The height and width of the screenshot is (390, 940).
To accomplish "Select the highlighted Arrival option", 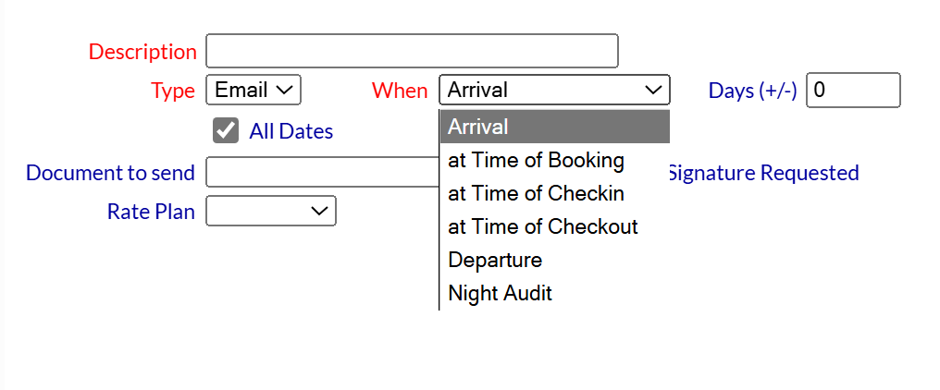I will 553,127.
